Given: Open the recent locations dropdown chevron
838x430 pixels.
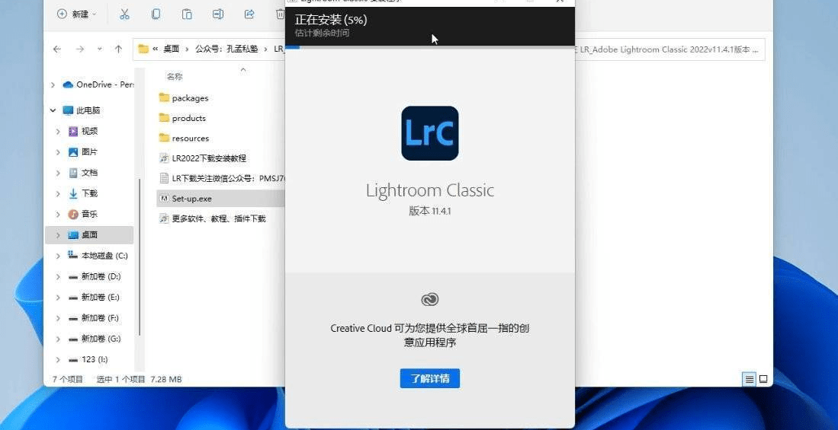Looking at the screenshot, I should 99,49.
